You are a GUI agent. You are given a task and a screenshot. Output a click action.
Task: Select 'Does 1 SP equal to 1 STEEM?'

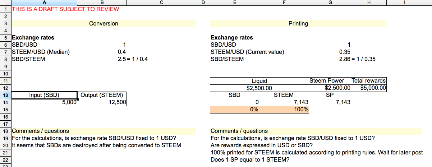tap(251, 159)
